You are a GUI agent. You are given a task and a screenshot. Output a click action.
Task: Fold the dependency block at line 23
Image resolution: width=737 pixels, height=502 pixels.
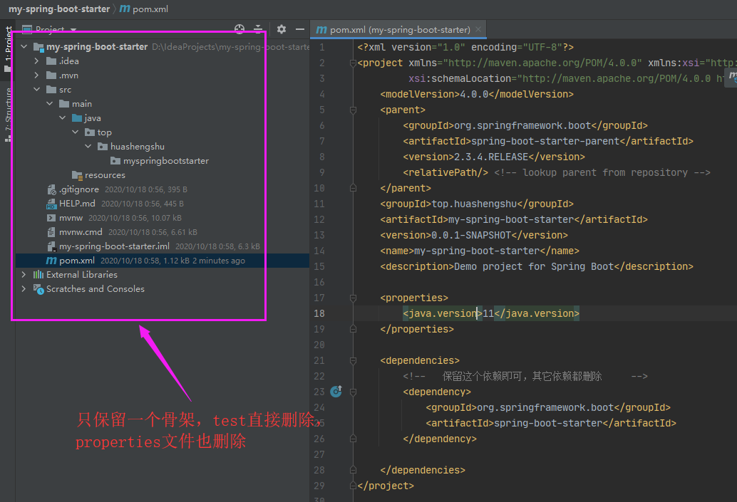(353, 392)
